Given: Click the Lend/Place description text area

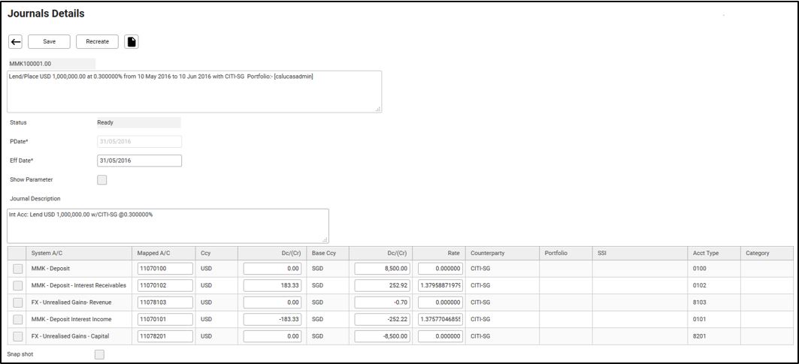Looking at the screenshot, I should 194,92.
